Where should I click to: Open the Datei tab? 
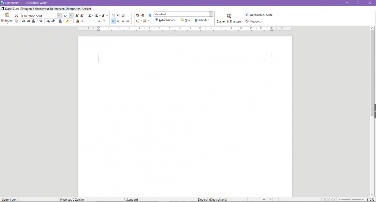tap(8, 9)
